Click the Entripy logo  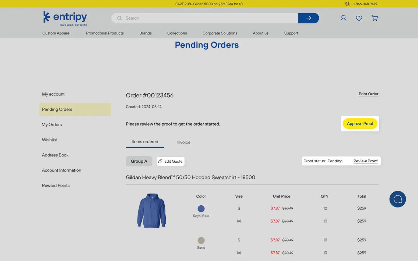click(x=65, y=19)
